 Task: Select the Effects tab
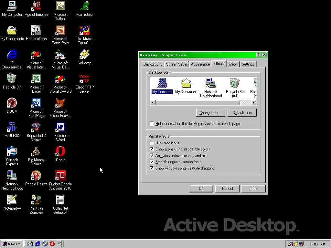pos(219,64)
